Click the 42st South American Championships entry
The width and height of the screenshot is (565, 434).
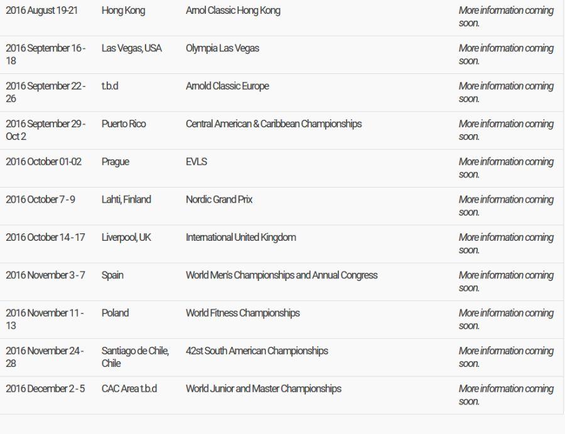257,351
